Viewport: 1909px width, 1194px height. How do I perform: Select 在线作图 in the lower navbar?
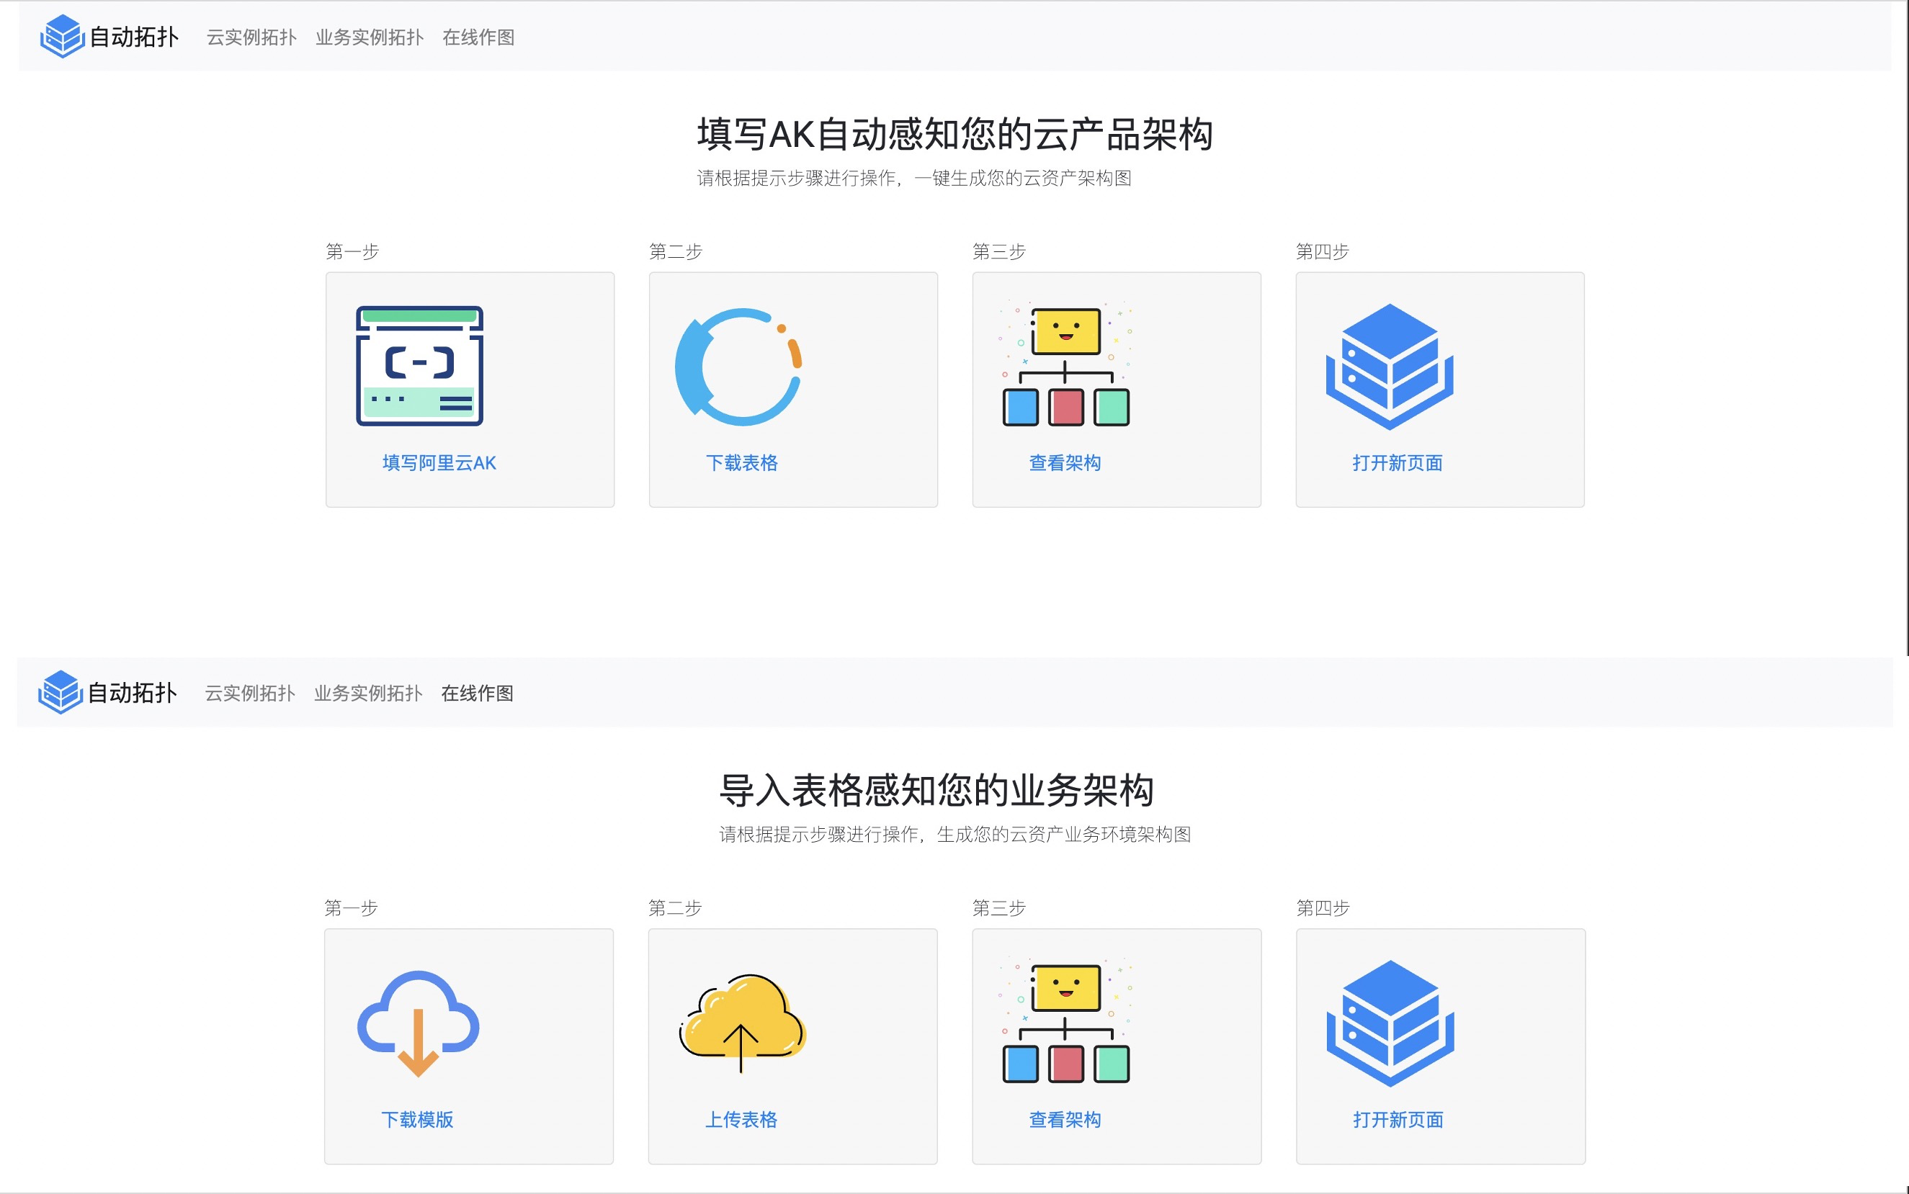point(477,693)
